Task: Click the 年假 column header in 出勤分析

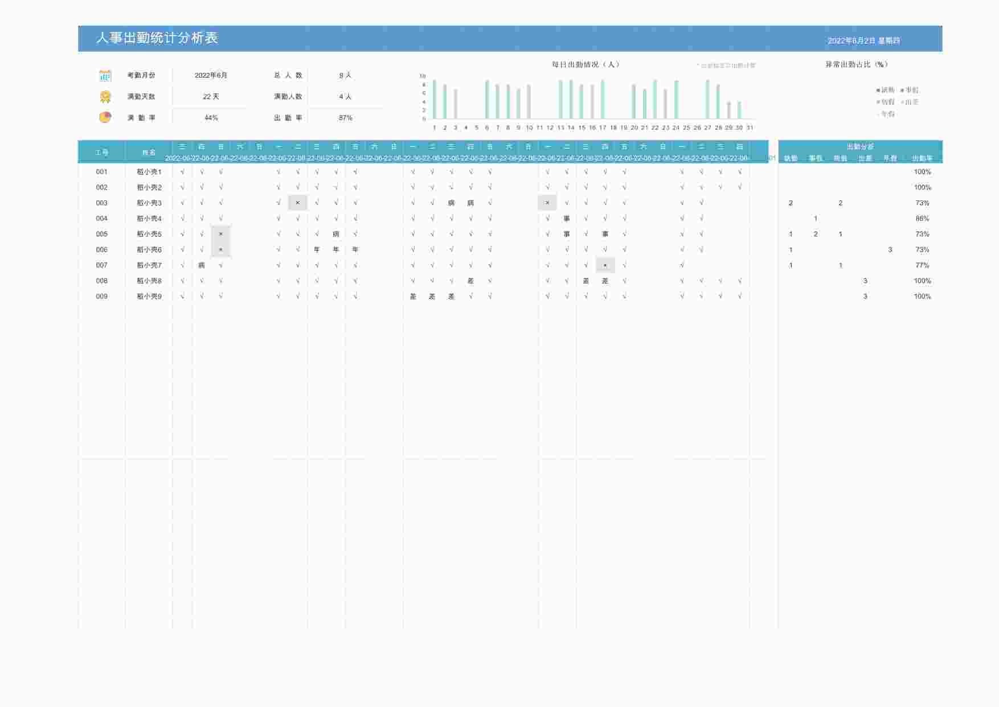Action: point(890,158)
